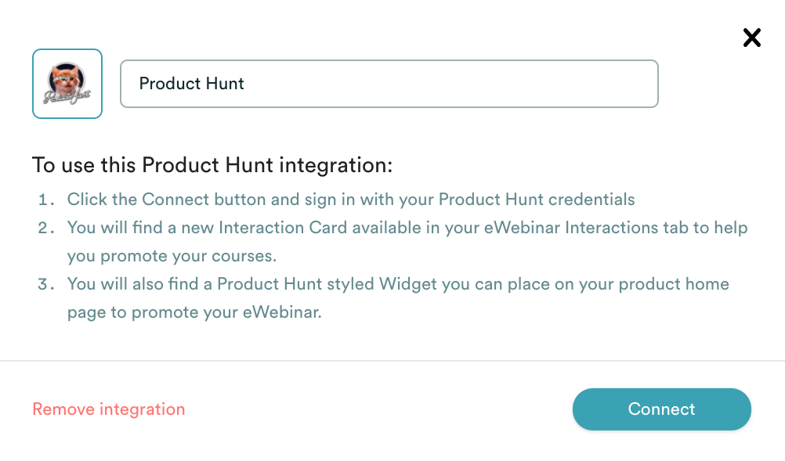Click the '2.' list number marker

[x=47, y=228]
